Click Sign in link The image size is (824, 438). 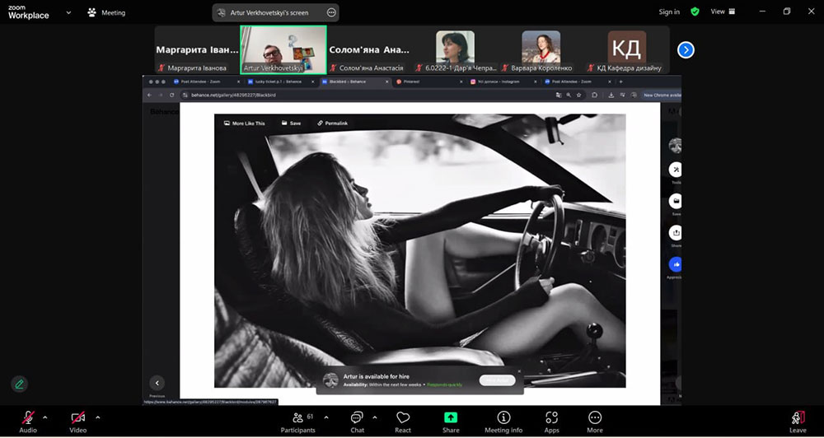pos(669,12)
